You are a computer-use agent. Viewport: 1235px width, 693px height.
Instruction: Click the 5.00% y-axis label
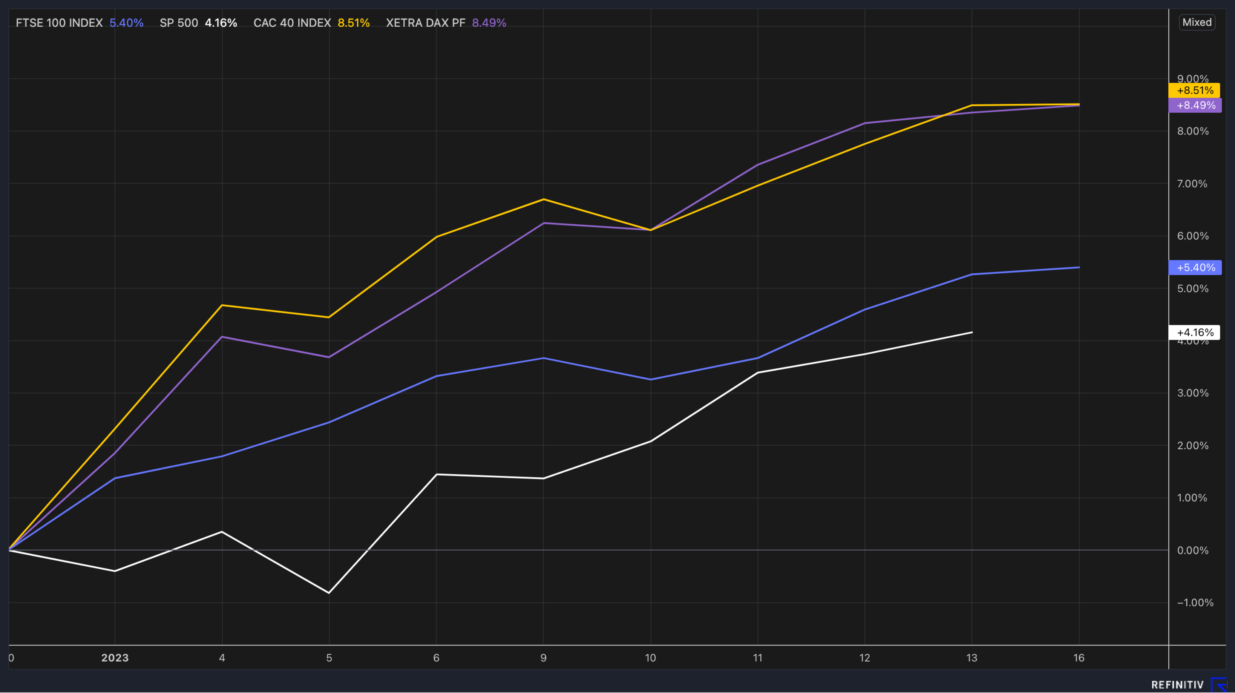click(x=1193, y=289)
